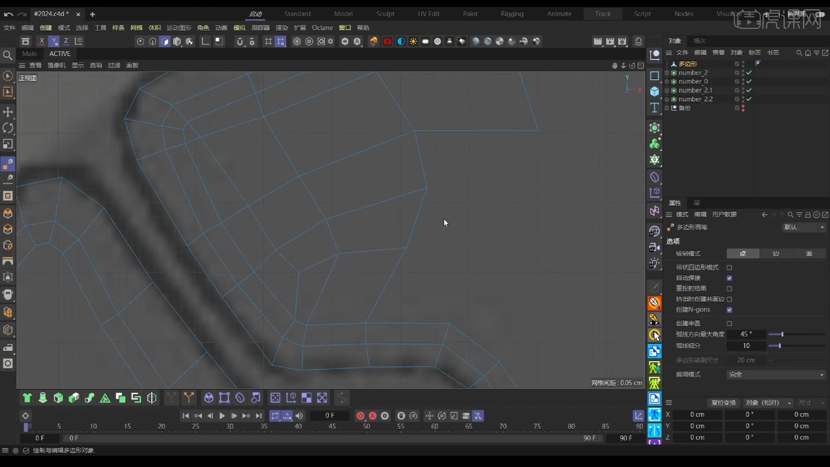This screenshot has height=467, width=830.
Task: Open 微调模式 完全 dropdown
Action: point(776,374)
